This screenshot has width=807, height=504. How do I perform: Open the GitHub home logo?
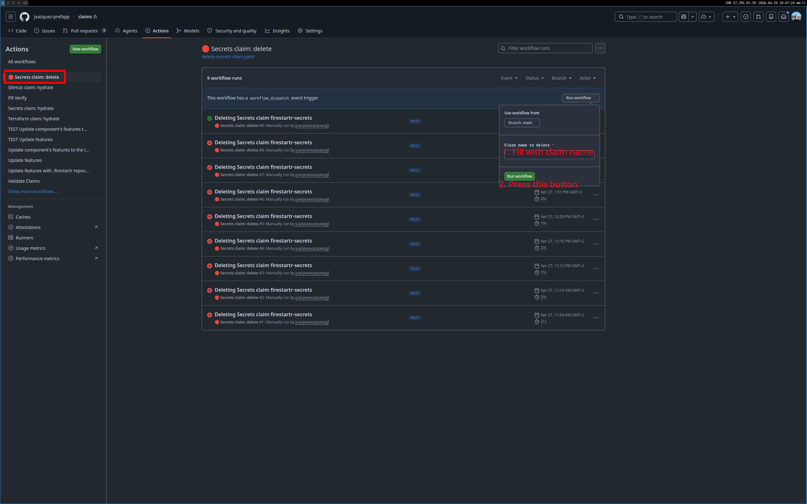[x=24, y=17]
